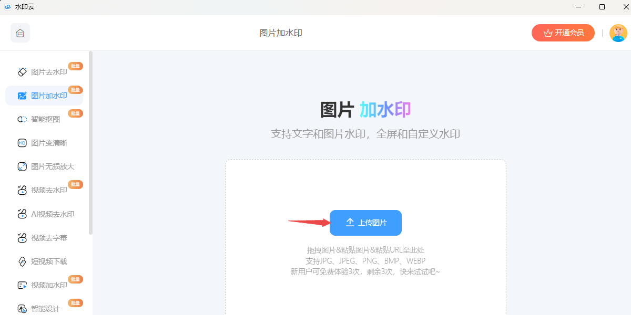Click the 上传图片 upload button
Screen dimensions: 631x315
click(x=365, y=223)
